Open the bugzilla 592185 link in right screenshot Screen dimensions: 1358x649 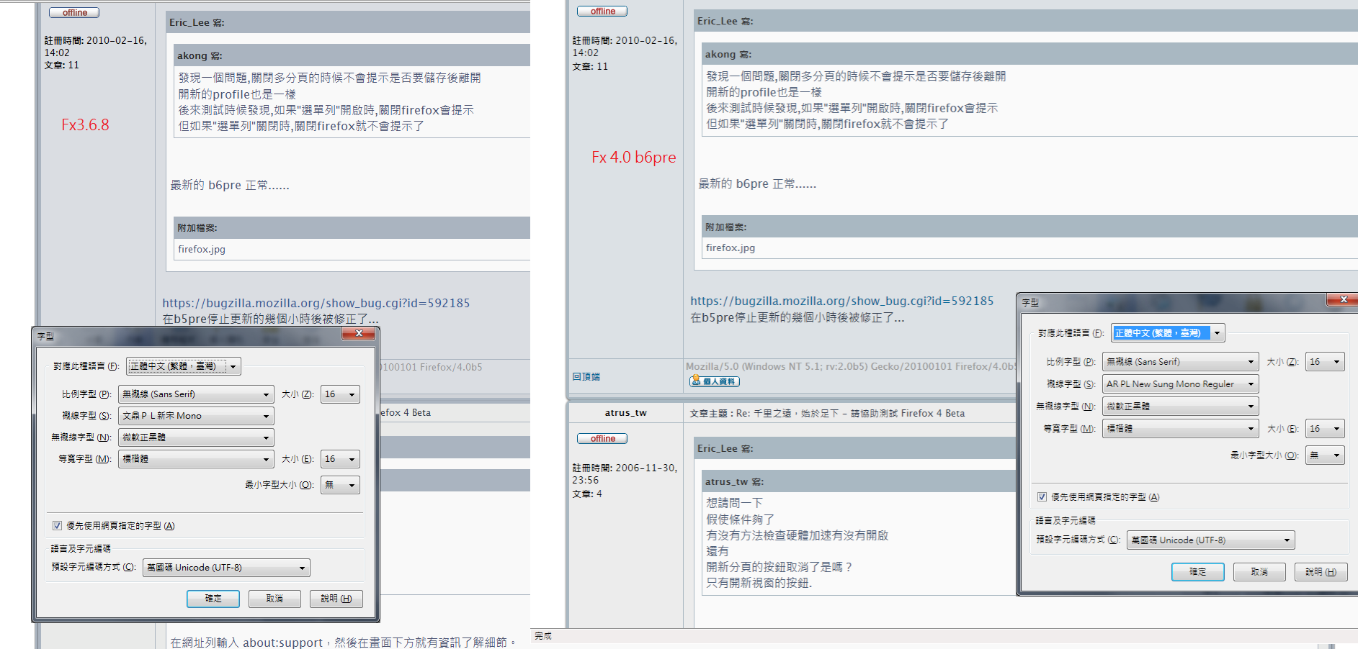pyautogui.click(x=842, y=301)
